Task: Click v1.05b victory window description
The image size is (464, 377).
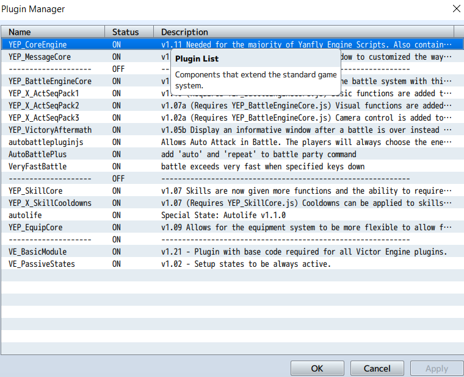Action: [306, 130]
